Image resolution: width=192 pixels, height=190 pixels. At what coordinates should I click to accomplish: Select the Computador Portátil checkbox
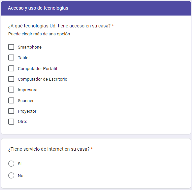click(x=11, y=68)
